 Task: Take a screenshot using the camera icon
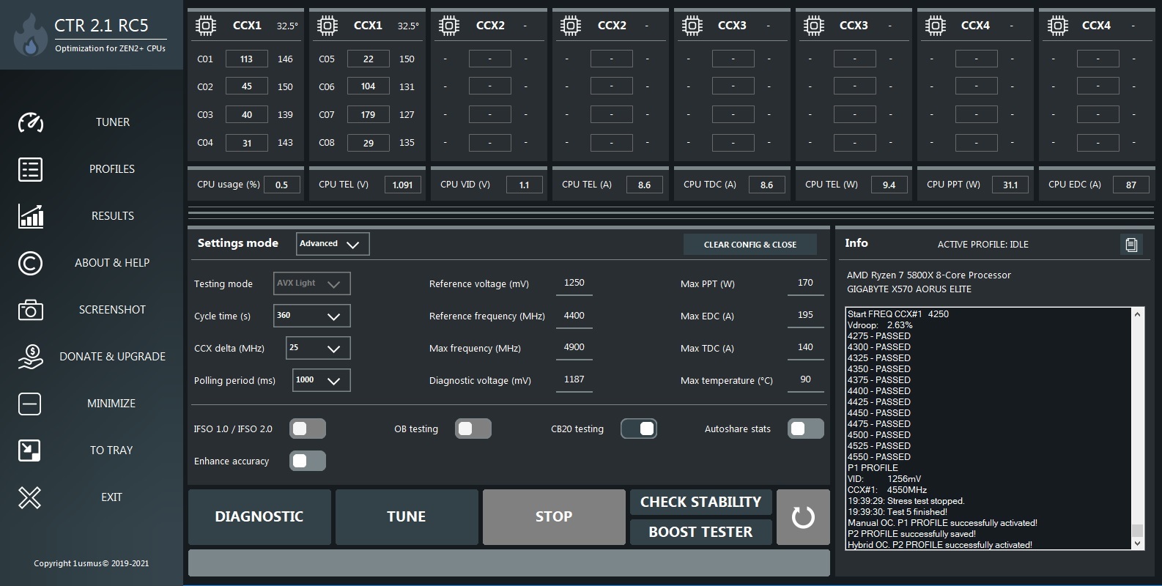(x=30, y=310)
